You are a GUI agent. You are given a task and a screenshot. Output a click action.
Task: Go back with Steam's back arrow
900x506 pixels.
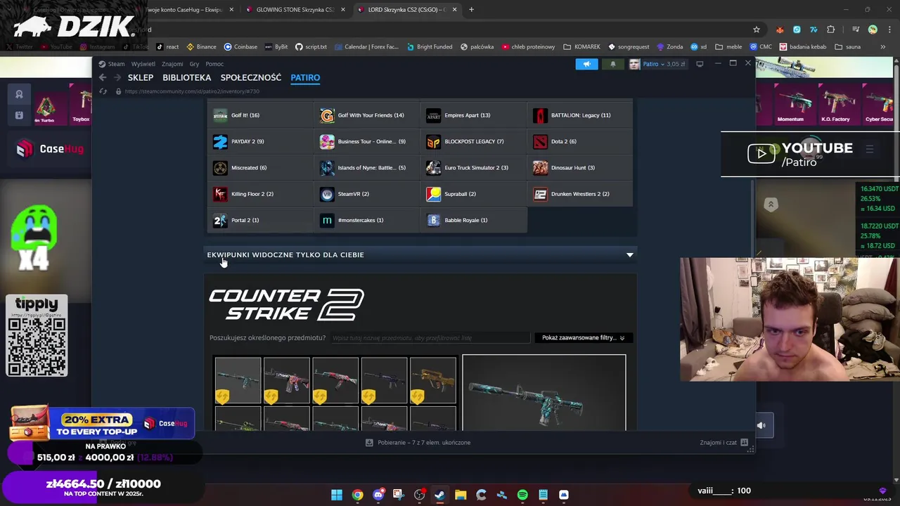pyautogui.click(x=103, y=77)
